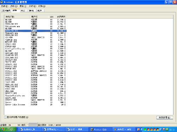
Task: Select the Thunder5.exe process row
Action: pos(36,33)
